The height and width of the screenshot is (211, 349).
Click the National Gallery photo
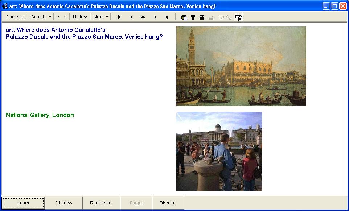[219, 151]
